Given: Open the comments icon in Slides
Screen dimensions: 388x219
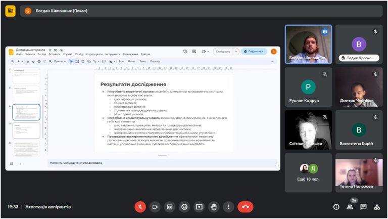Looking at the screenshot, I should 194,52.
